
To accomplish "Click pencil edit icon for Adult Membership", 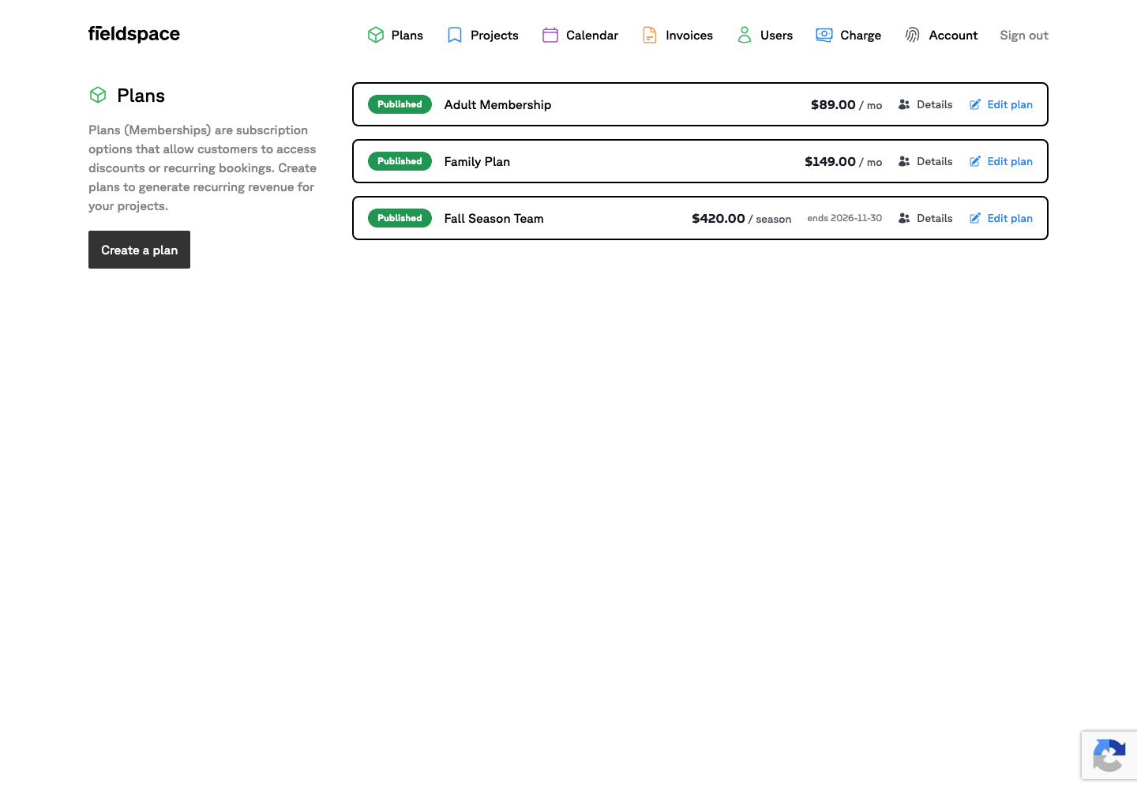I will click(x=975, y=104).
